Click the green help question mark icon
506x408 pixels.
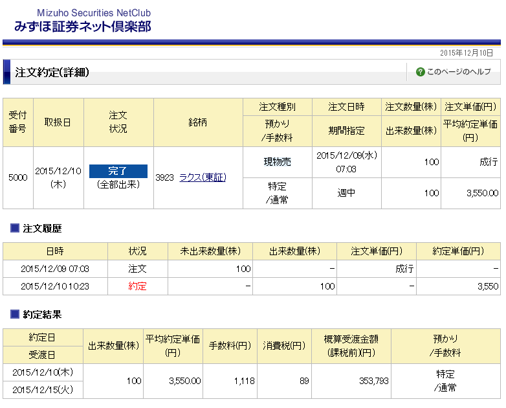pos(420,72)
